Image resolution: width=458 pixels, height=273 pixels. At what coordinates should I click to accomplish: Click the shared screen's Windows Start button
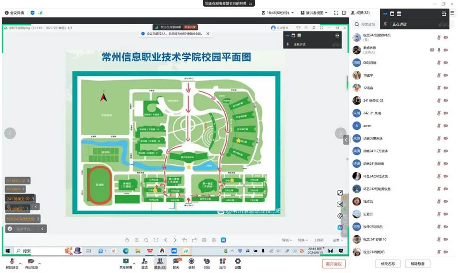tap(7, 251)
